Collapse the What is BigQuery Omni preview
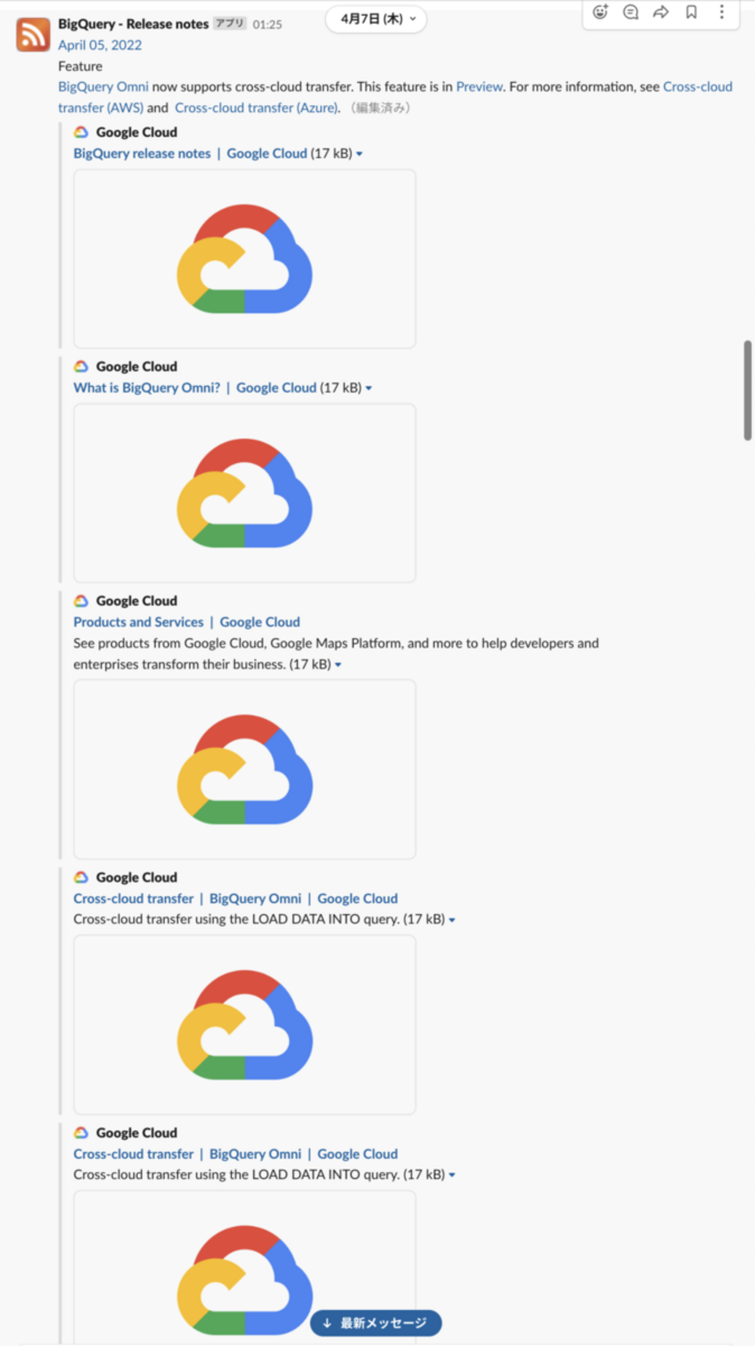Image resolution: width=755 pixels, height=1346 pixels. [x=369, y=388]
